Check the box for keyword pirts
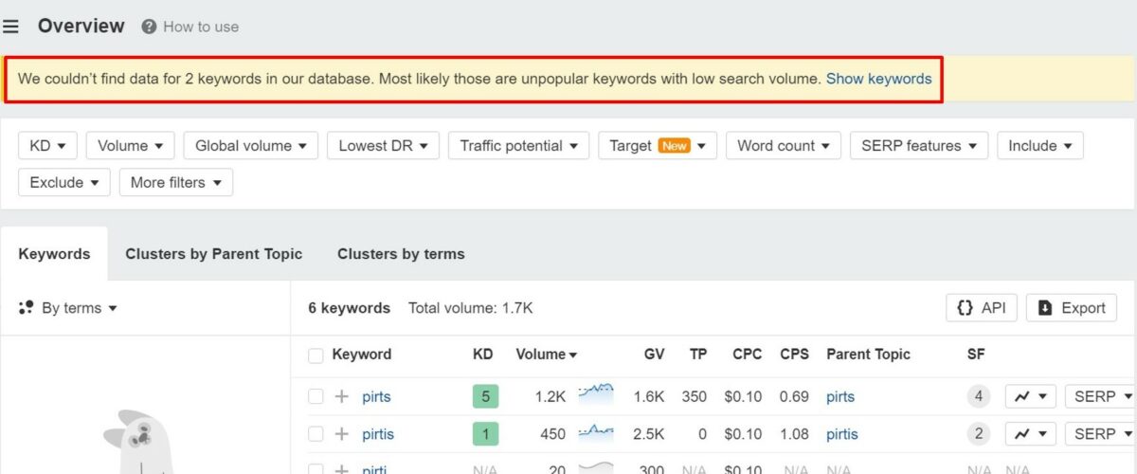The height and width of the screenshot is (474, 1137). tap(316, 396)
